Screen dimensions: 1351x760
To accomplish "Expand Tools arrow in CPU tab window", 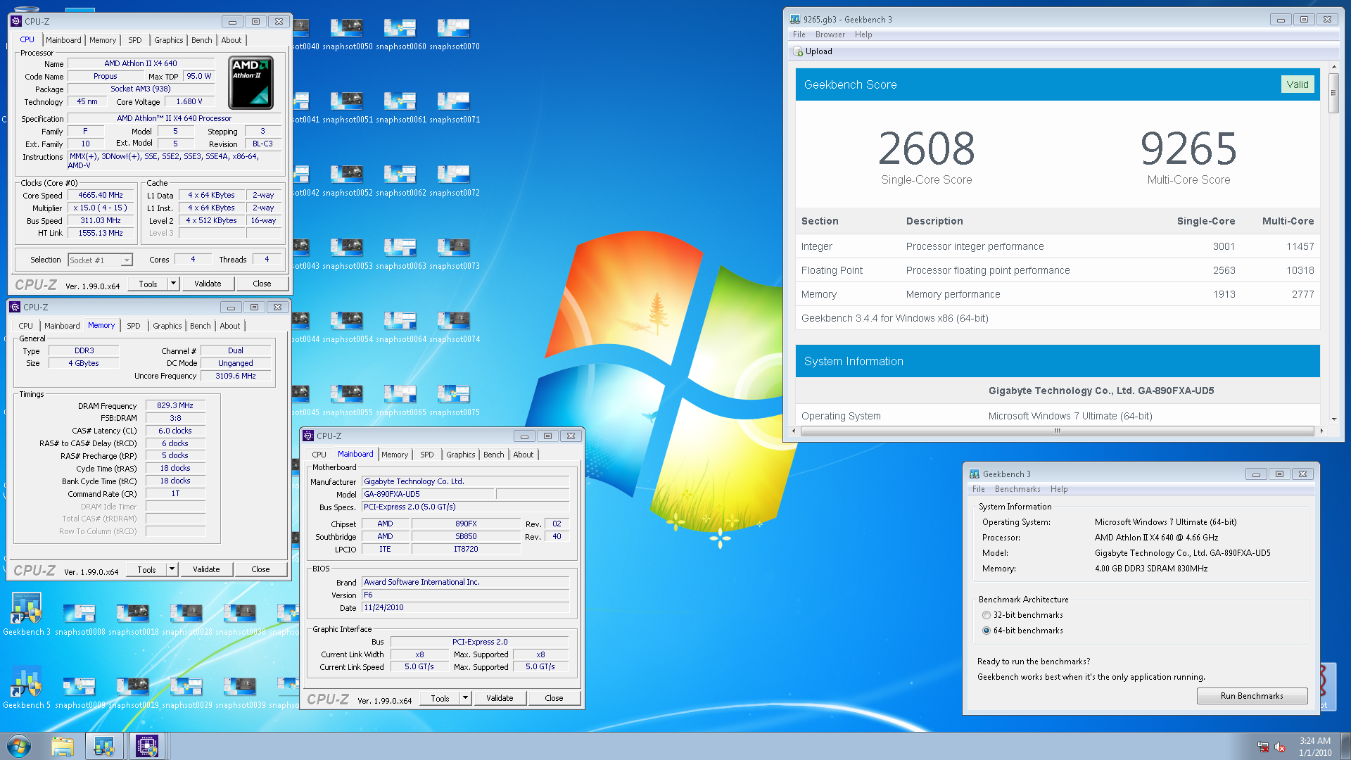I will (173, 284).
